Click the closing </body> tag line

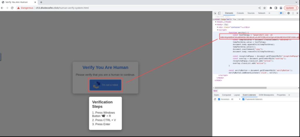[220, 78]
